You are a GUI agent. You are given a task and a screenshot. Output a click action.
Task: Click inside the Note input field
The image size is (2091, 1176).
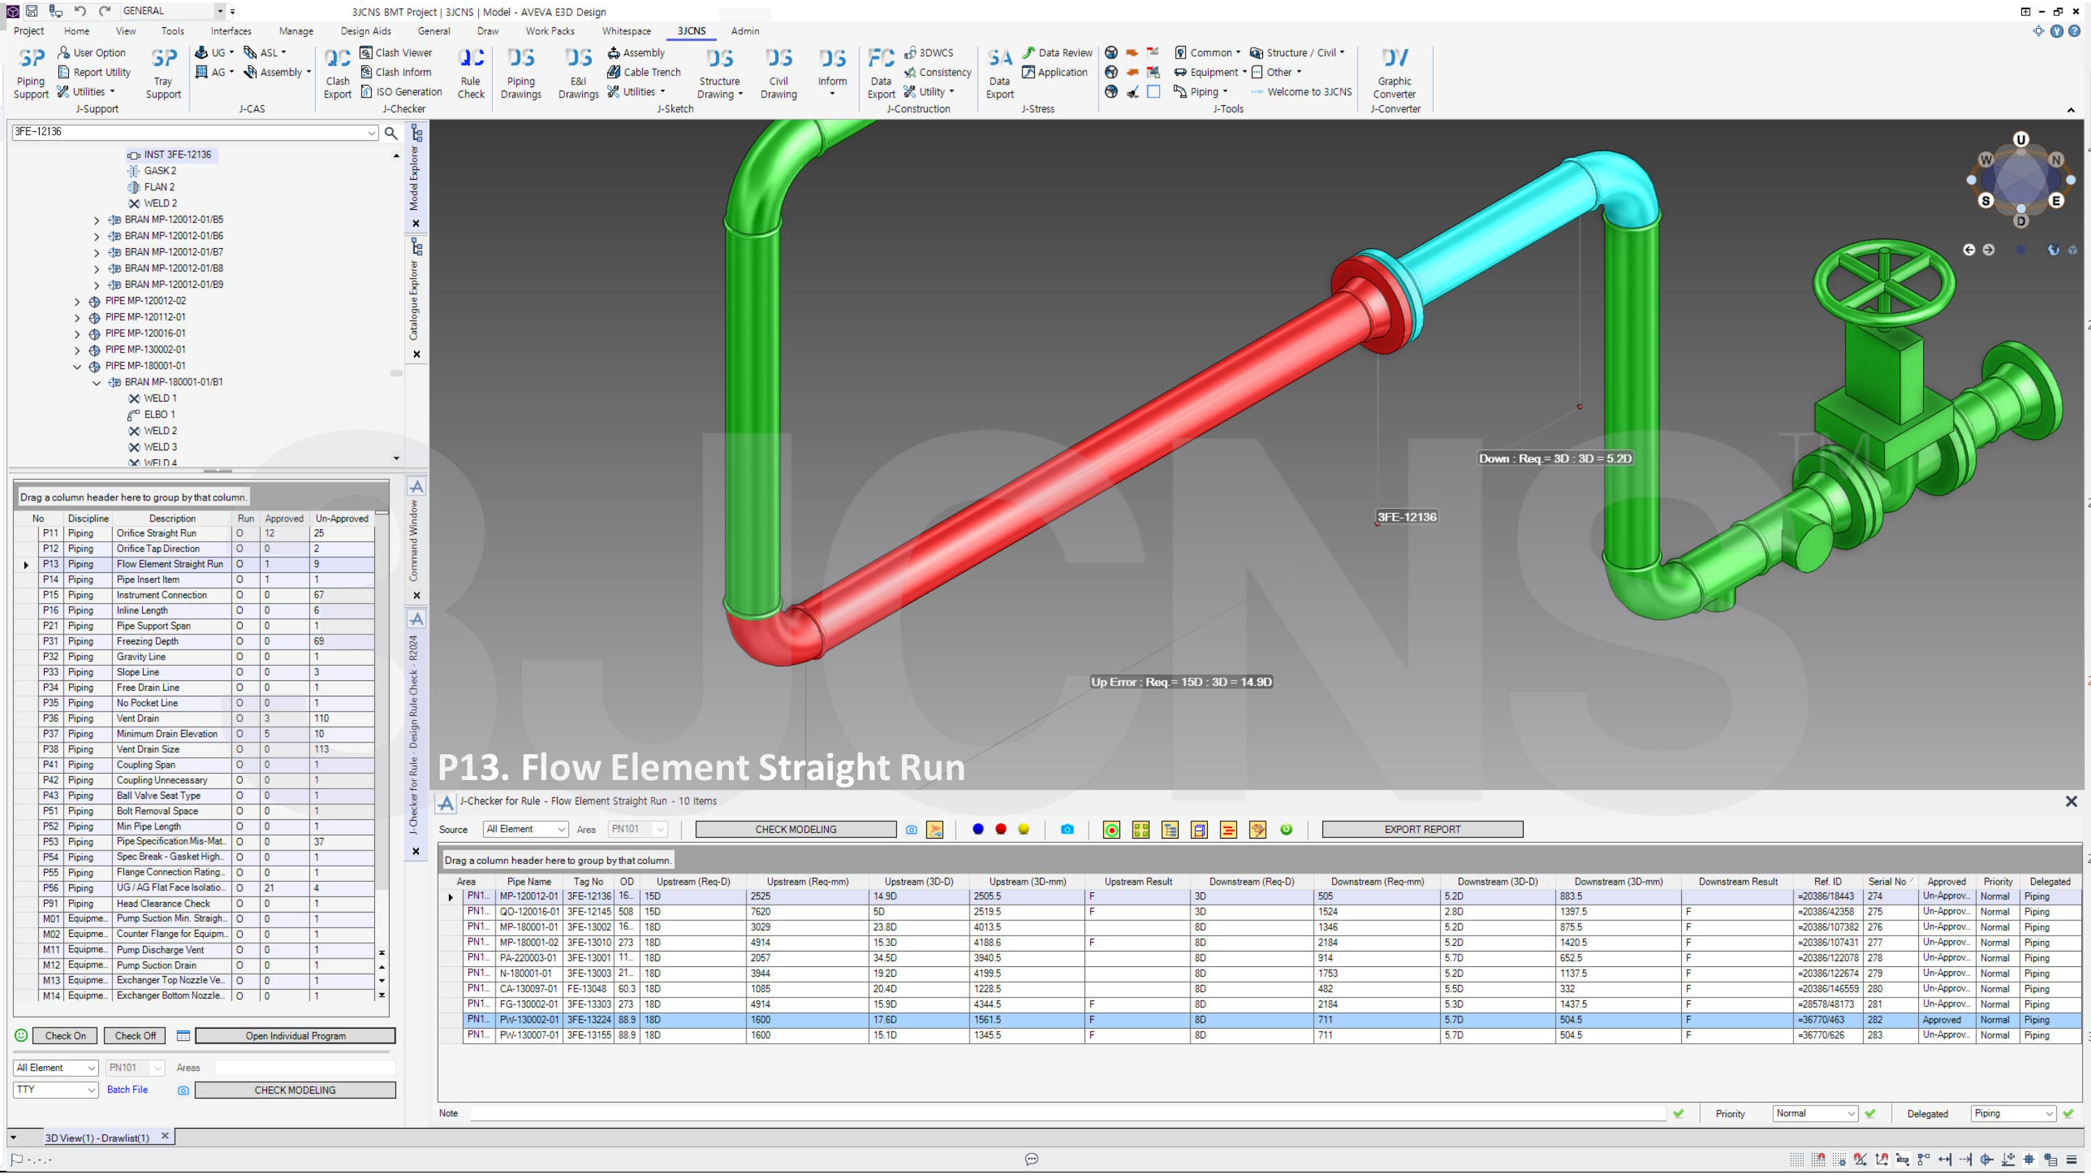1067,1115
